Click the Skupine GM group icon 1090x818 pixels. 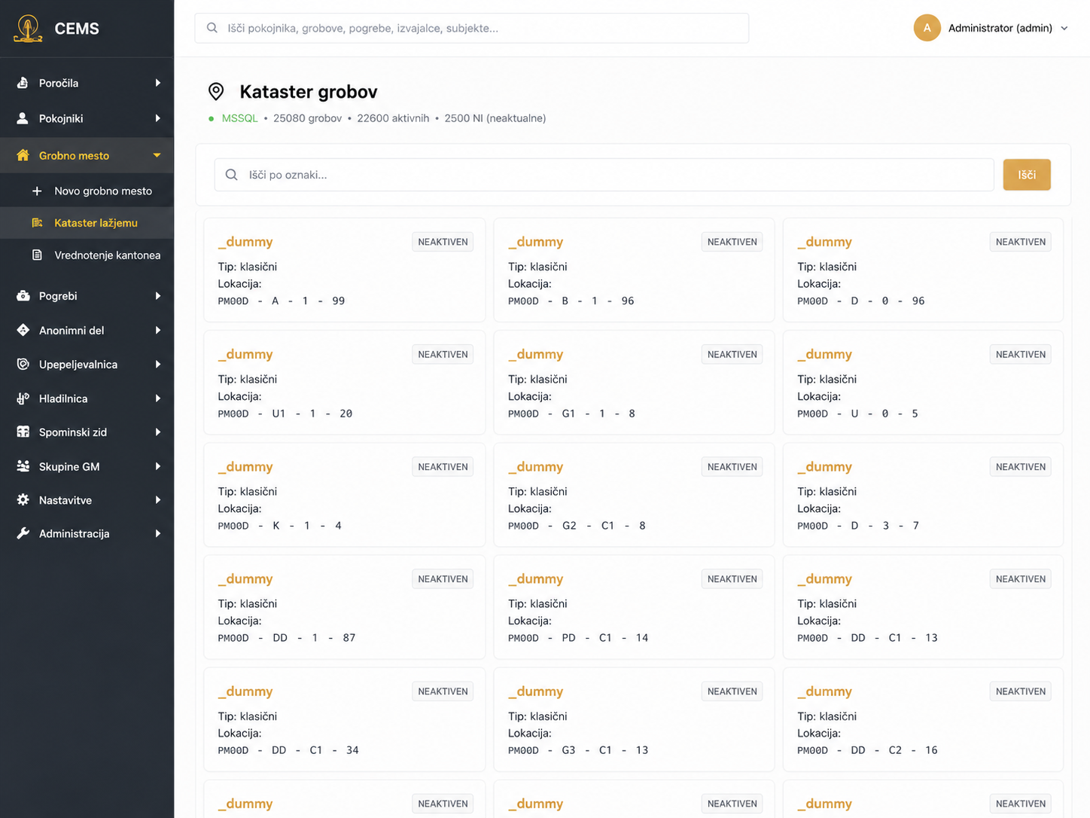pyautogui.click(x=23, y=466)
